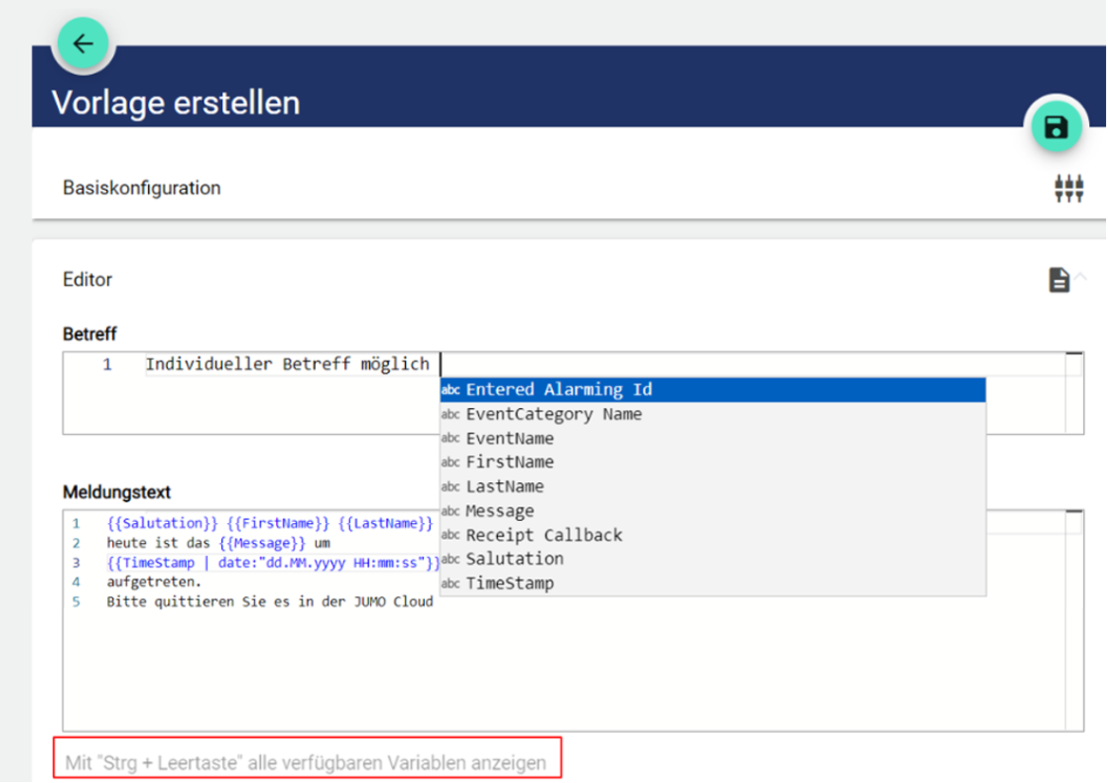Viewport: 1108px width, 783px height.
Task: Click the back arrow button
Action: (83, 44)
